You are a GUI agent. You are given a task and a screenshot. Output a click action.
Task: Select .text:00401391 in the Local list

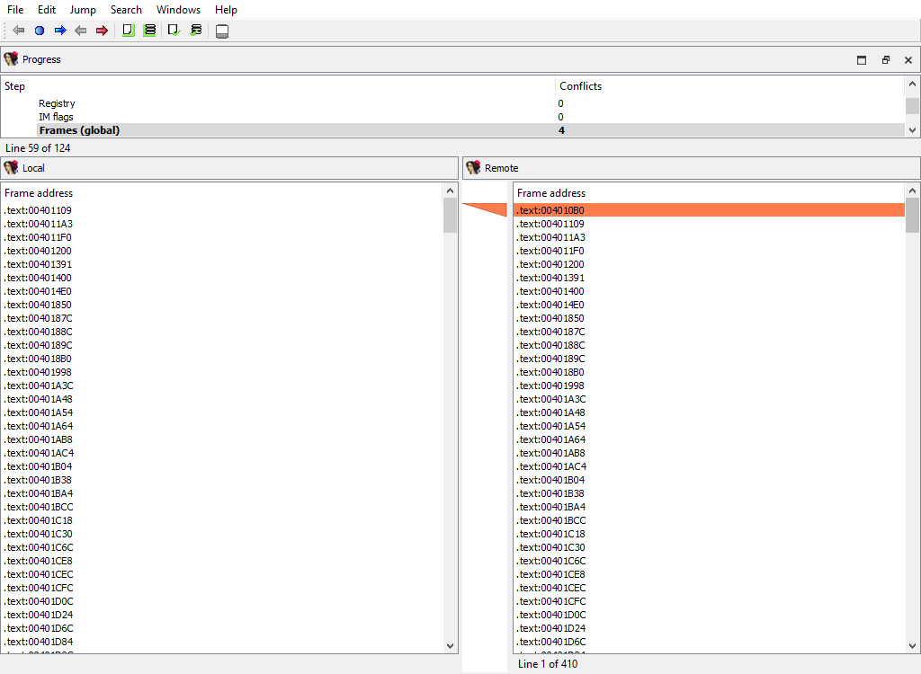[x=38, y=264]
